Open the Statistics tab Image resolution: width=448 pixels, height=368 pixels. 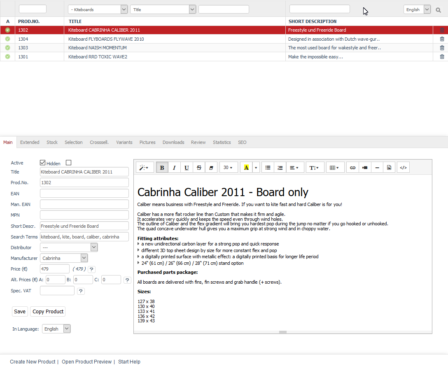222,142
